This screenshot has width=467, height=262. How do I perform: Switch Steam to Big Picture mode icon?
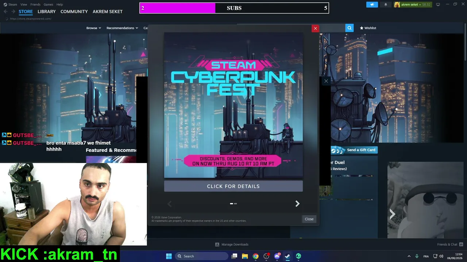[x=438, y=4]
